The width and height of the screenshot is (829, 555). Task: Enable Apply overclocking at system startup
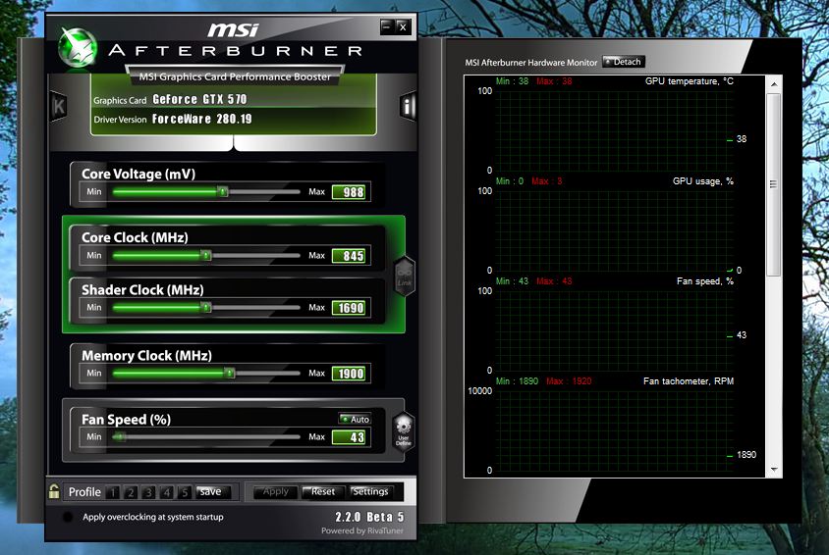point(68,517)
